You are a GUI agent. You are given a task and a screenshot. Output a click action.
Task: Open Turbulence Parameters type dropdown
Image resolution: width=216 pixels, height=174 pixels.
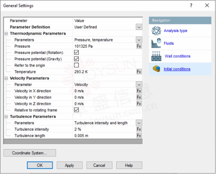coord(139,123)
